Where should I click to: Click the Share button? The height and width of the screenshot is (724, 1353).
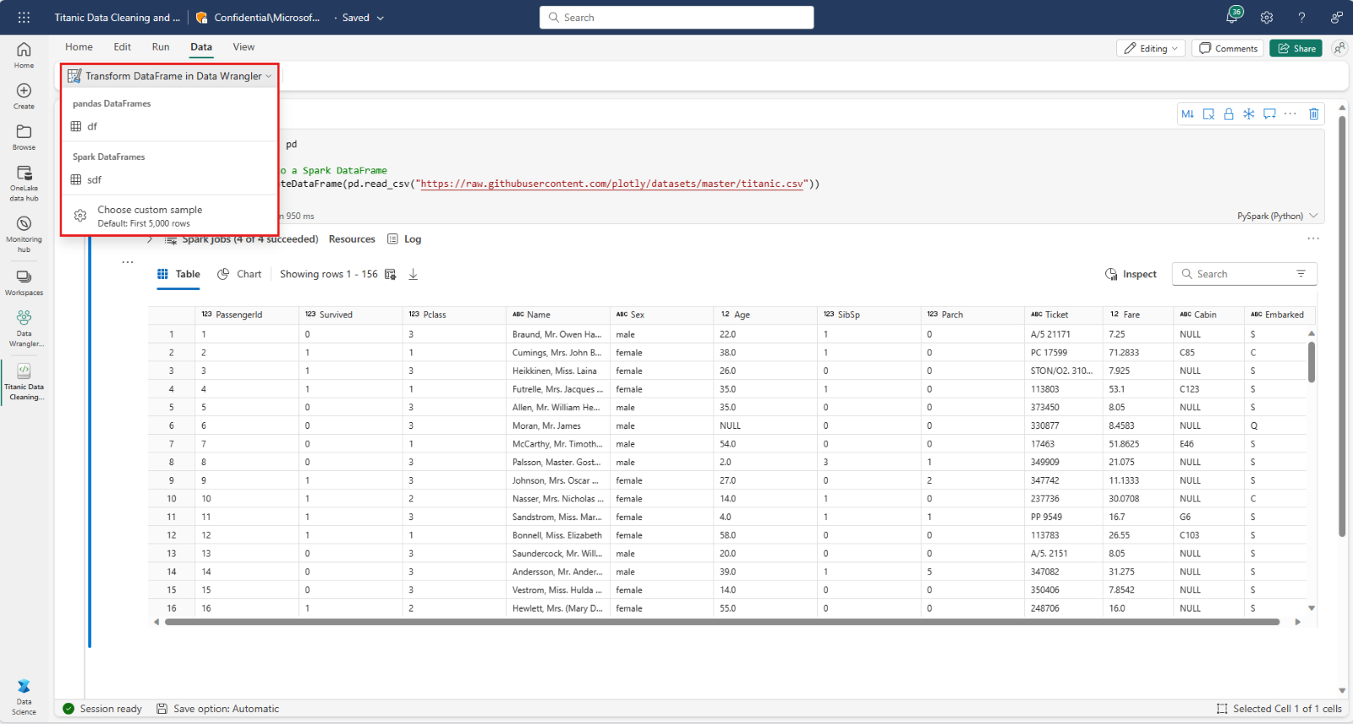point(1295,48)
